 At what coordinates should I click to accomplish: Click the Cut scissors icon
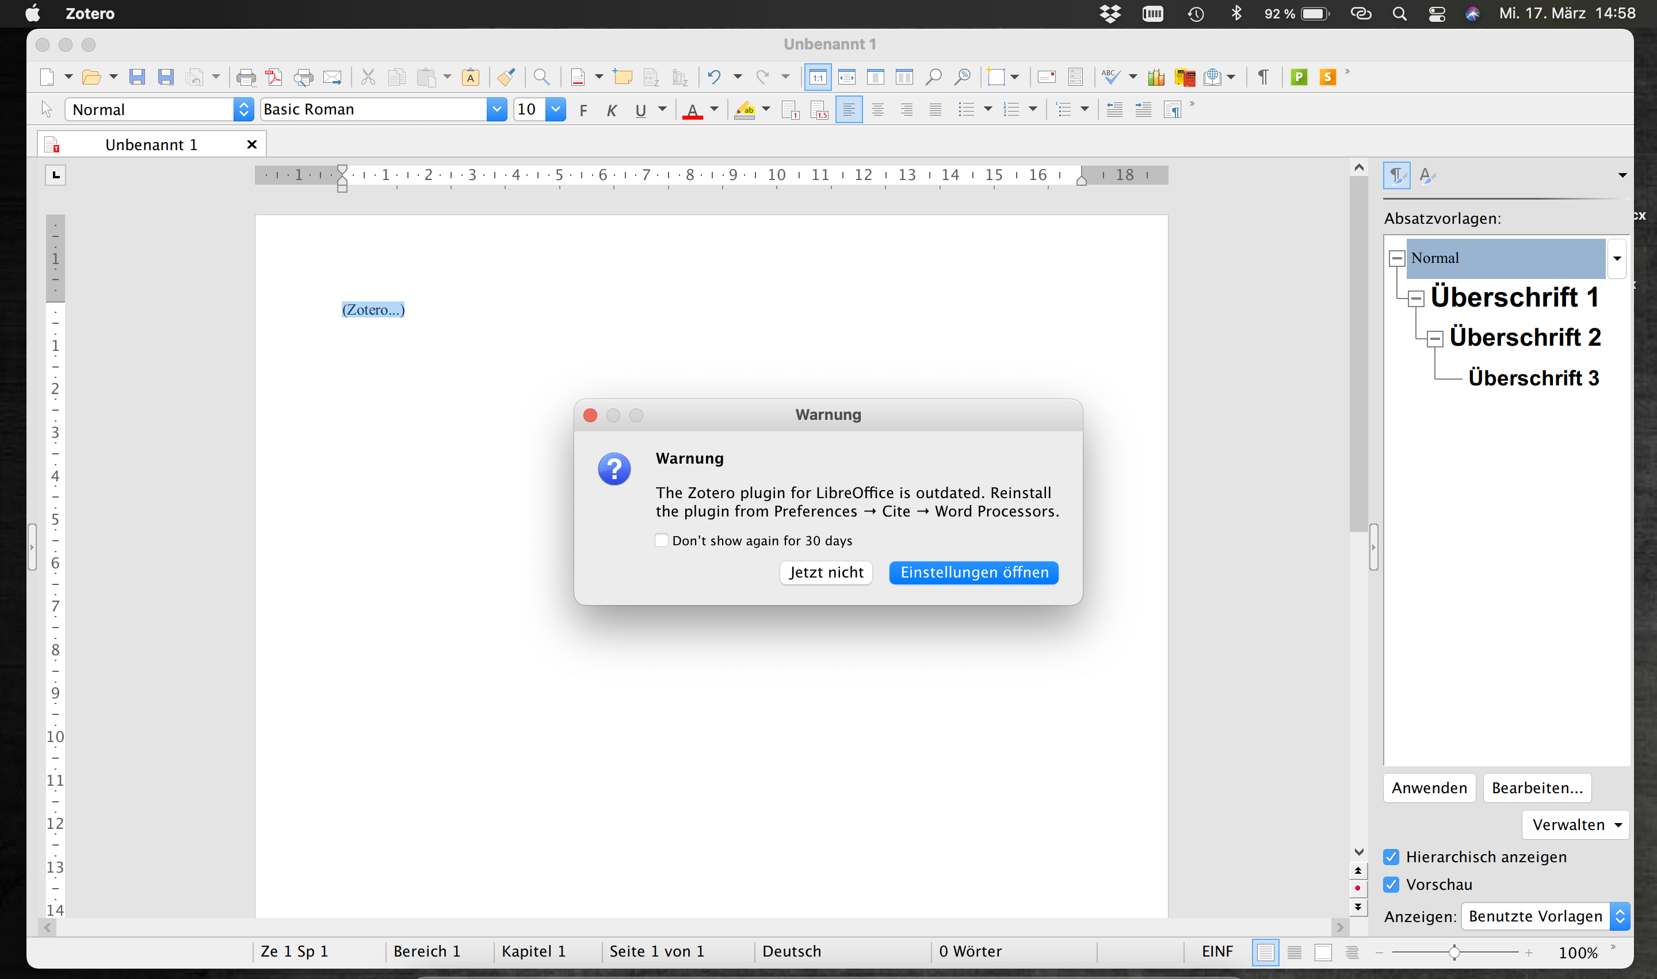click(x=368, y=77)
